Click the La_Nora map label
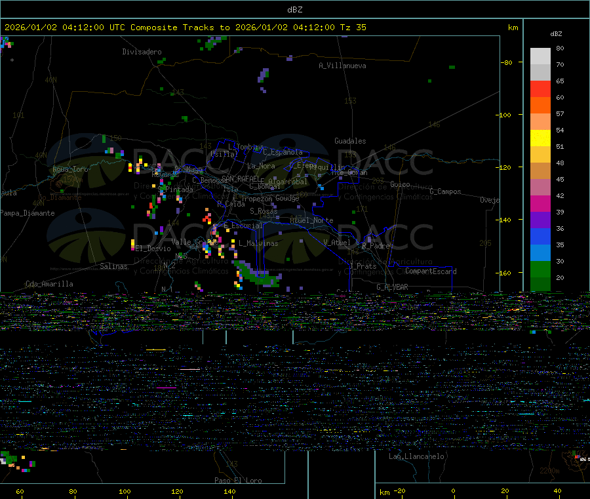 pyautogui.click(x=261, y=166)
